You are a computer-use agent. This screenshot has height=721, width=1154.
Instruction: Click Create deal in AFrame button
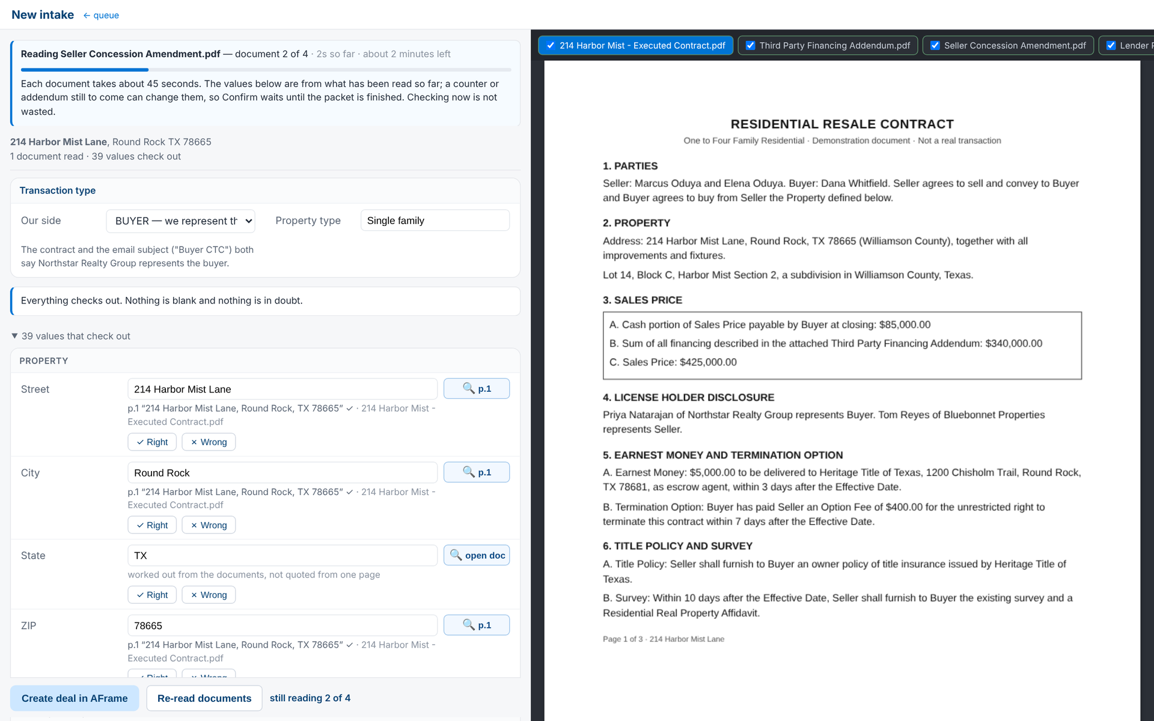(75, 698)
